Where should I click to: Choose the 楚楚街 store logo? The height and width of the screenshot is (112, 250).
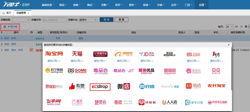pos(100,103)
